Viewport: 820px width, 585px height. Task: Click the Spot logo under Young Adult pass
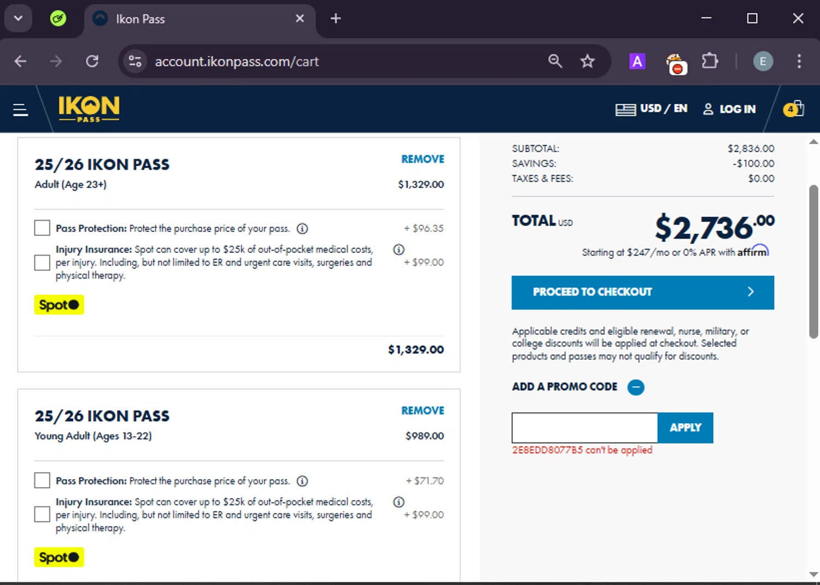(x=59, y=557)
